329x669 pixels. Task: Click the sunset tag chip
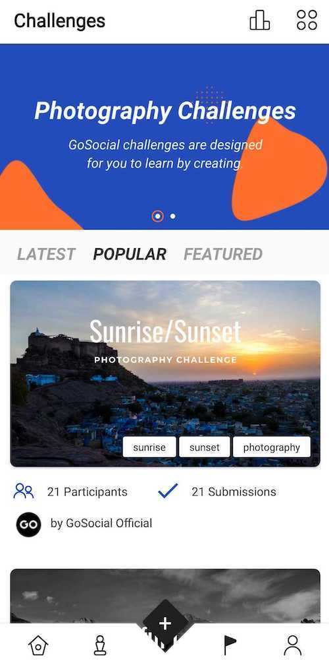204,447
